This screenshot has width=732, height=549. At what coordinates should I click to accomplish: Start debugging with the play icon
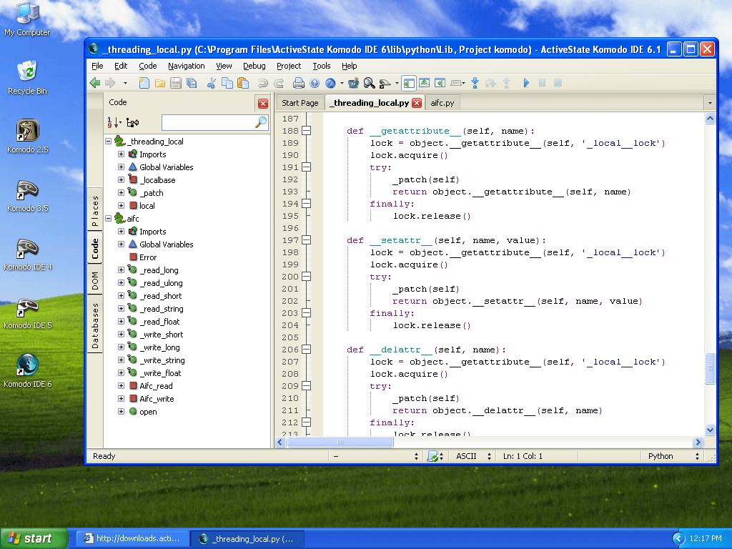pos(526,83)
